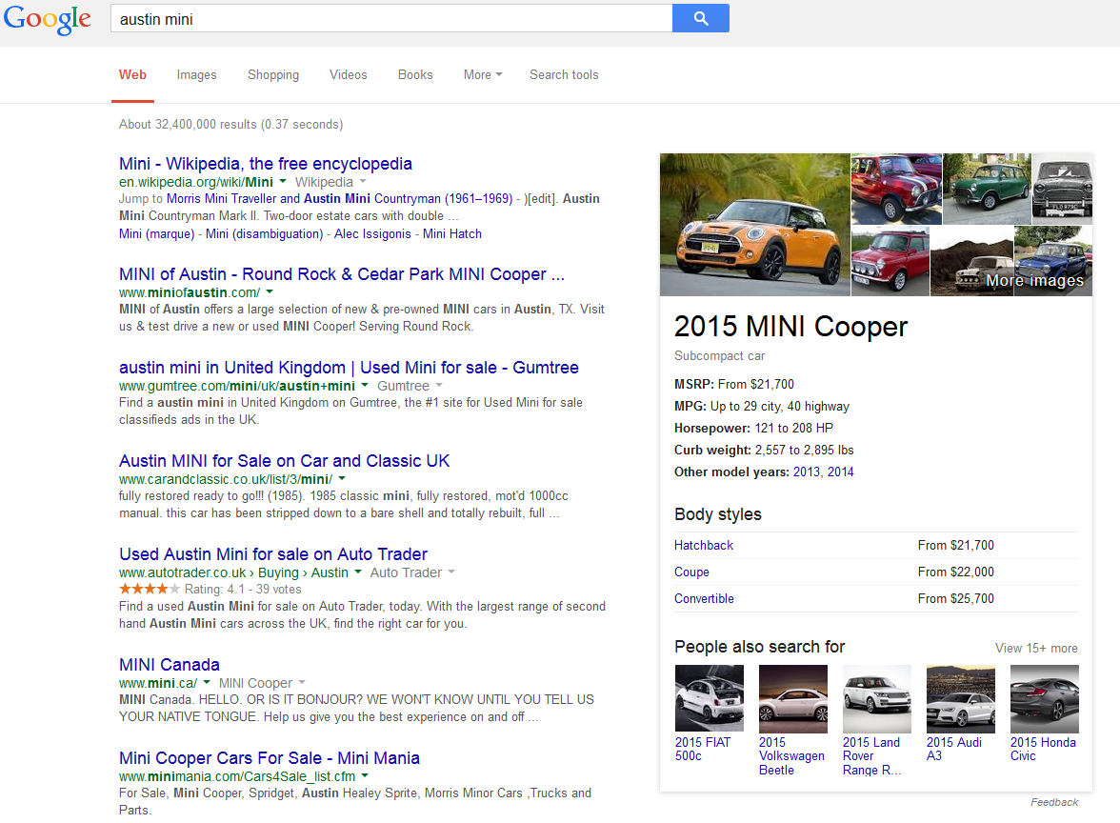Expand the More dropdown in search tabs

pyautogui.click(x=482, y=75)
